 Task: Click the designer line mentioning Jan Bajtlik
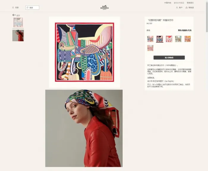pos(160,81)
